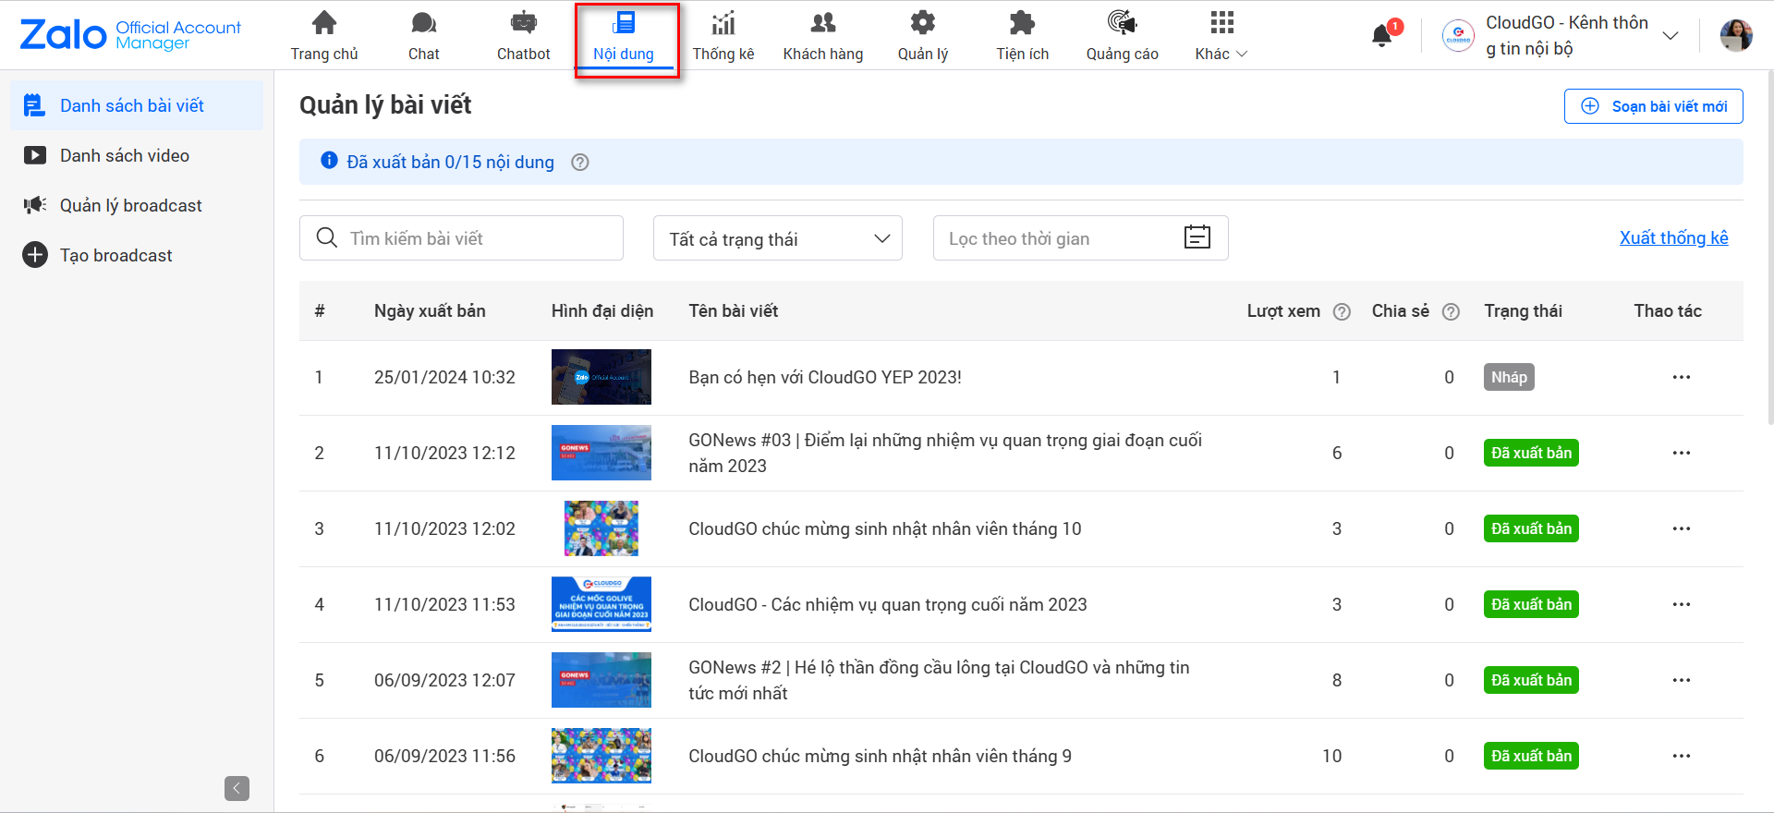Viewport: 1774px width, 813px height.
Task: Open article GONews #2 Hé lộ thần đồng
Action: pos(939,680)
